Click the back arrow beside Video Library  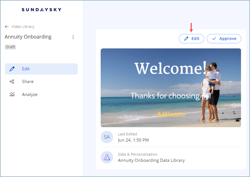(x=7, y=27)
